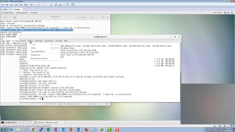Image resolution: width=235 pixels, height=132 pixels.
Task: Switch to root@localhost terminal in taskbar
Action: pos(16,122)
